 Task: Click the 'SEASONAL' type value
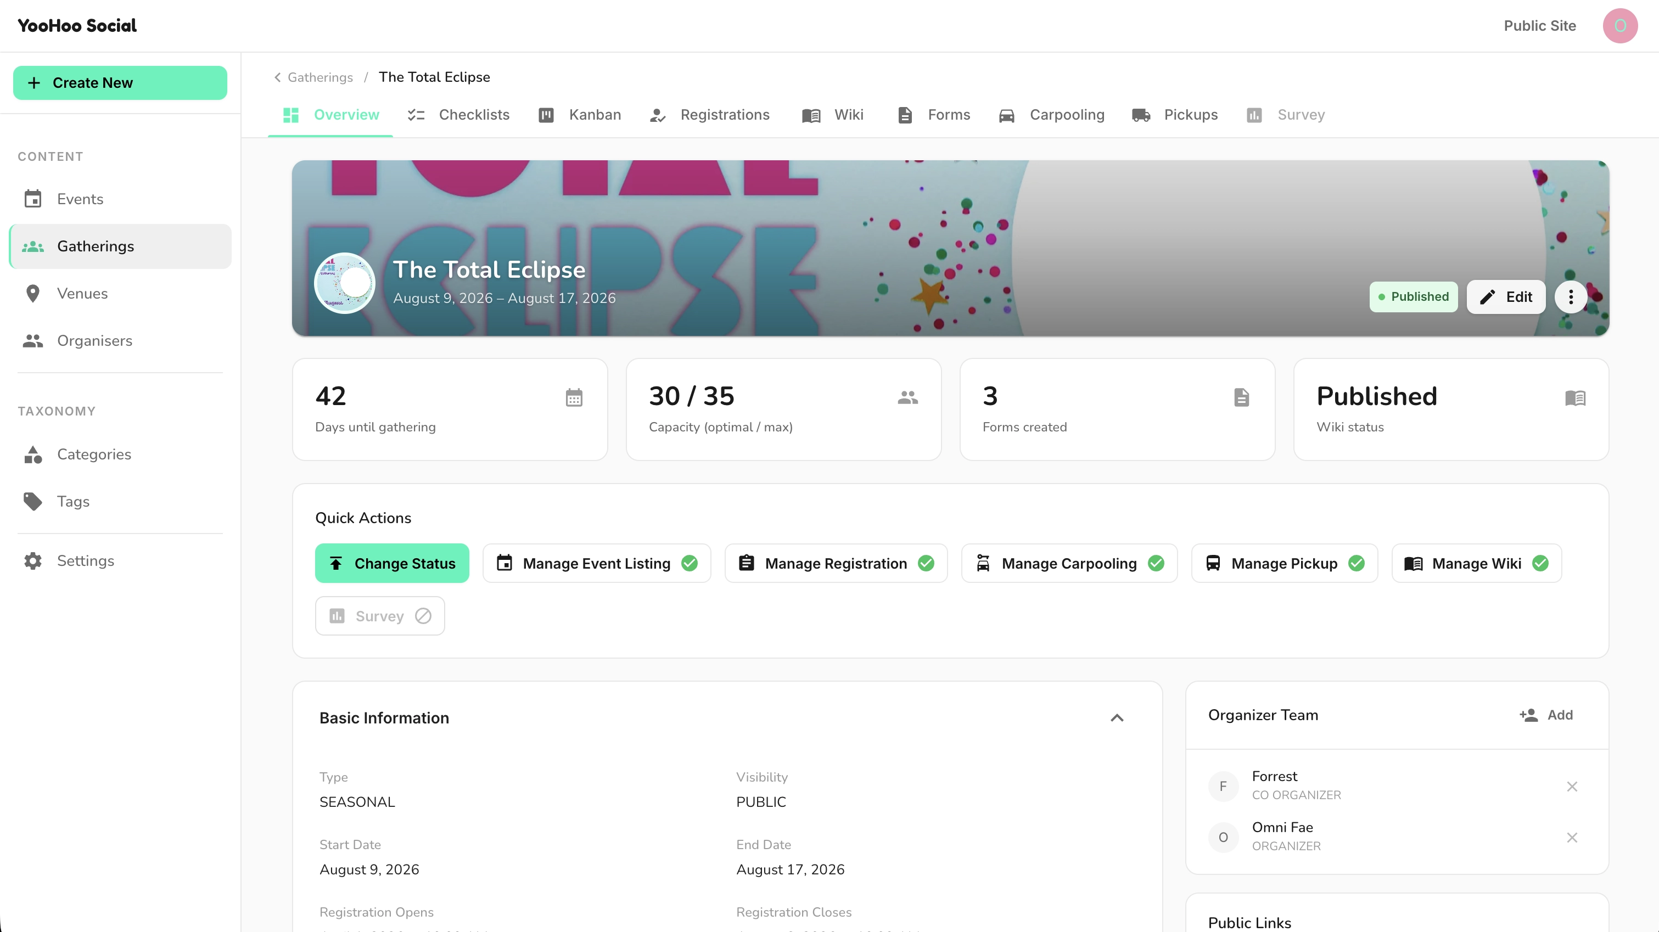[x=357, y=802]
